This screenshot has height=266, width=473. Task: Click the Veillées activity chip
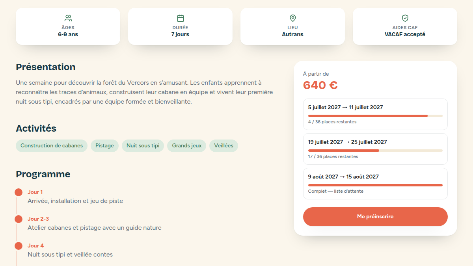tap(223, 146)
